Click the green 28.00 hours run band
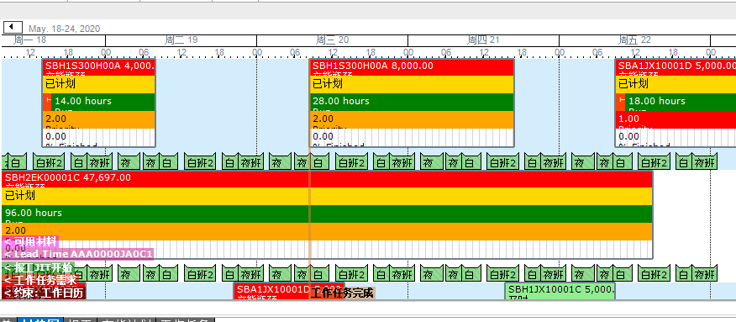The width and height of the screenshot is (736, 322). coord(412,102)
